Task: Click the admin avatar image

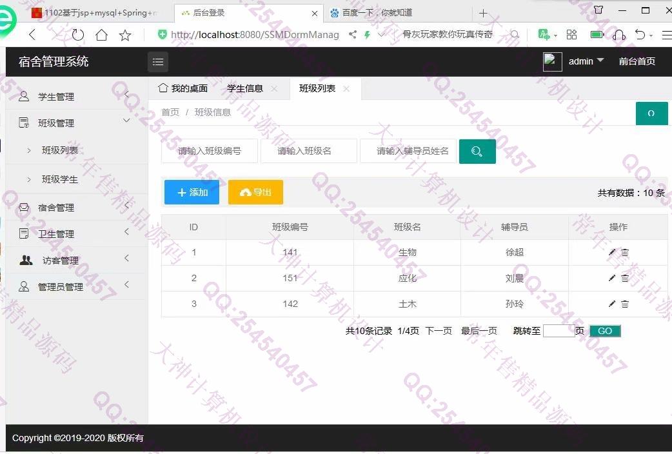Action: (x=553, y=62)
